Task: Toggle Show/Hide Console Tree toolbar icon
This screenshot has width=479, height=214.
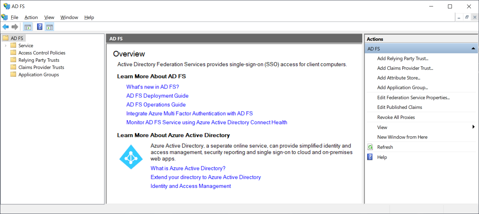Action: point(28,27)
